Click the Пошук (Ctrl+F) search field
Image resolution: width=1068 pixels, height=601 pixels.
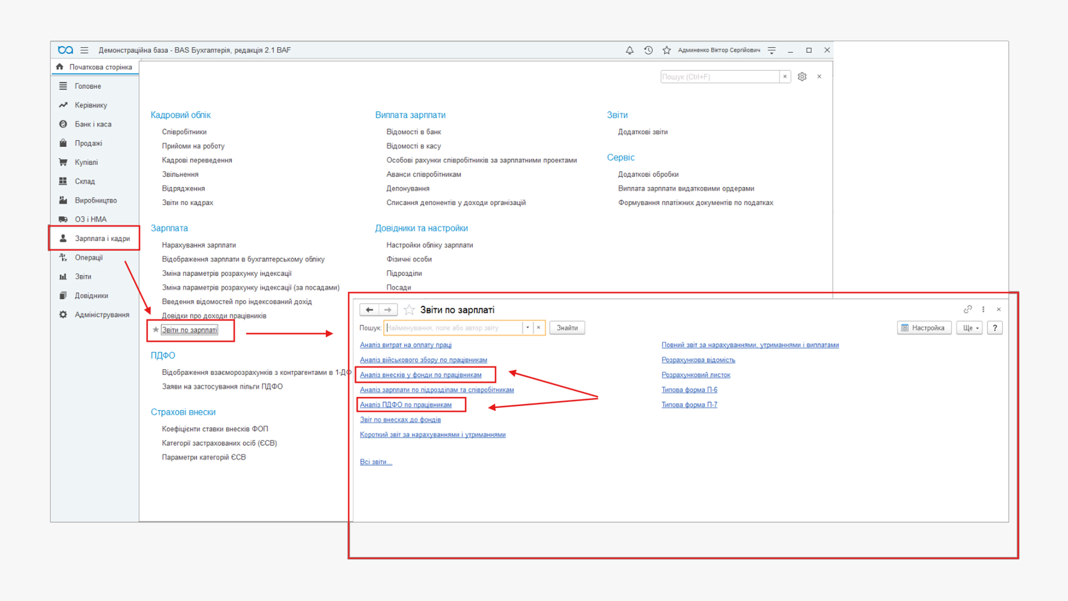pos(719,77)
